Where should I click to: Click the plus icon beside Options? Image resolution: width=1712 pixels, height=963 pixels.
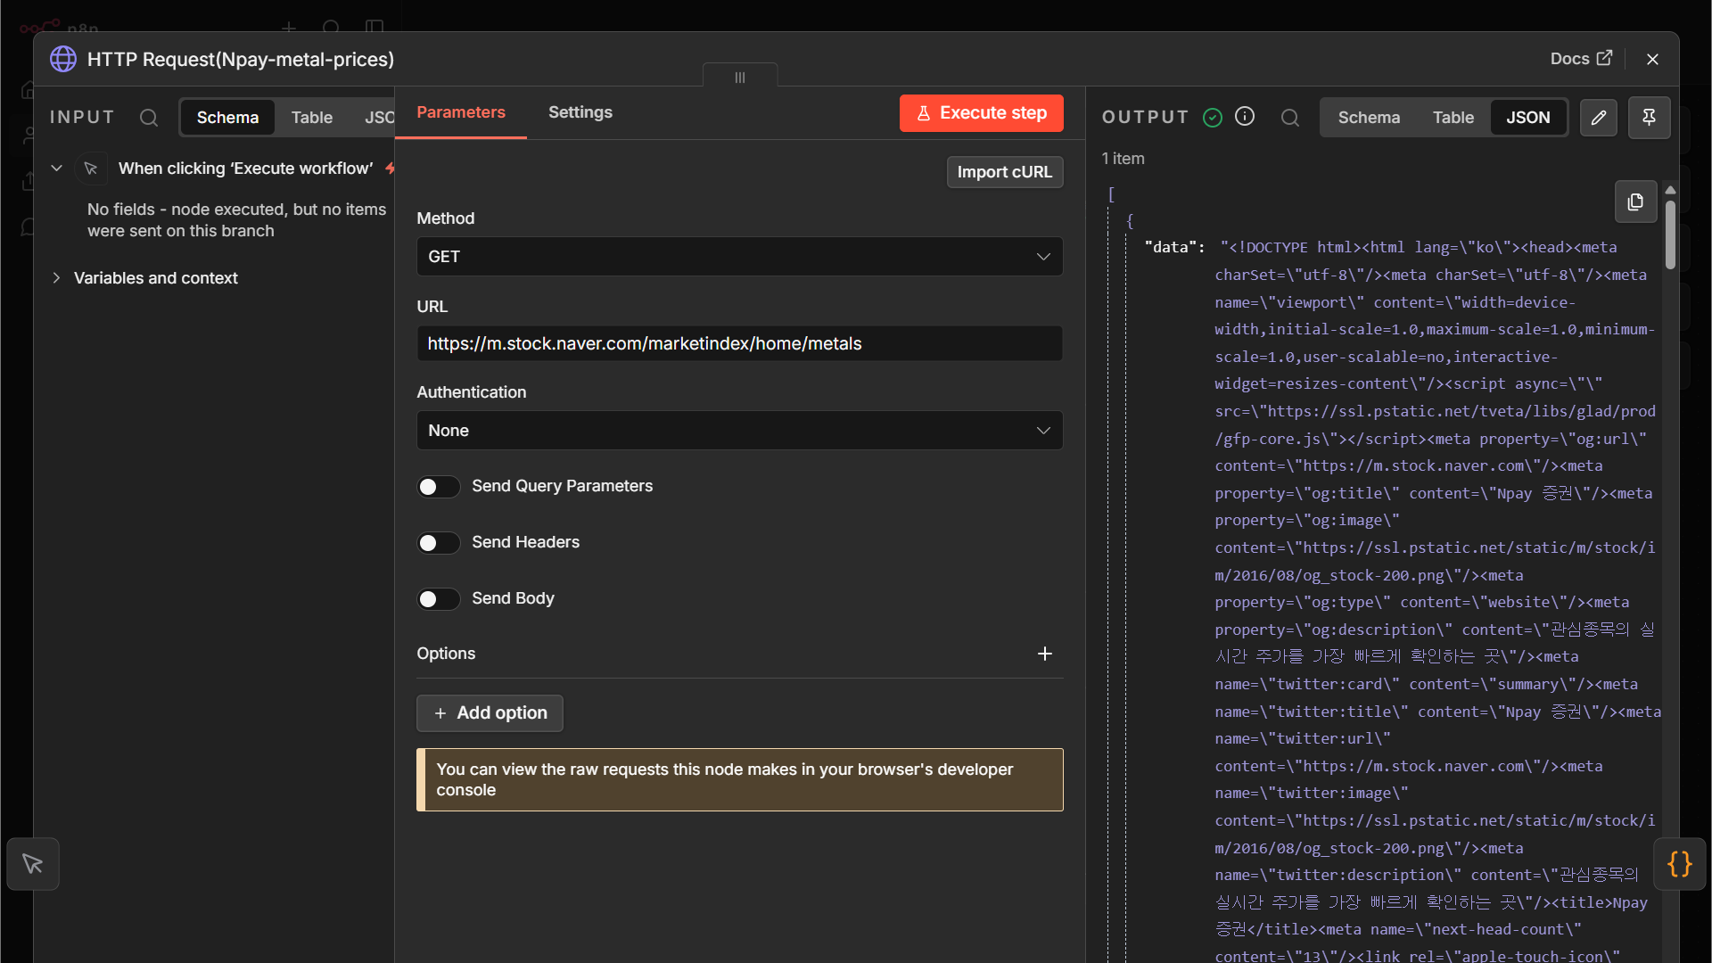1045,654
